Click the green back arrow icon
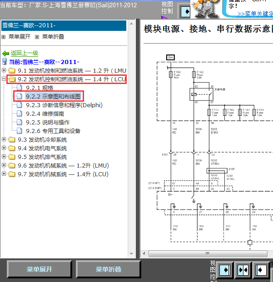 coord(5,53)
